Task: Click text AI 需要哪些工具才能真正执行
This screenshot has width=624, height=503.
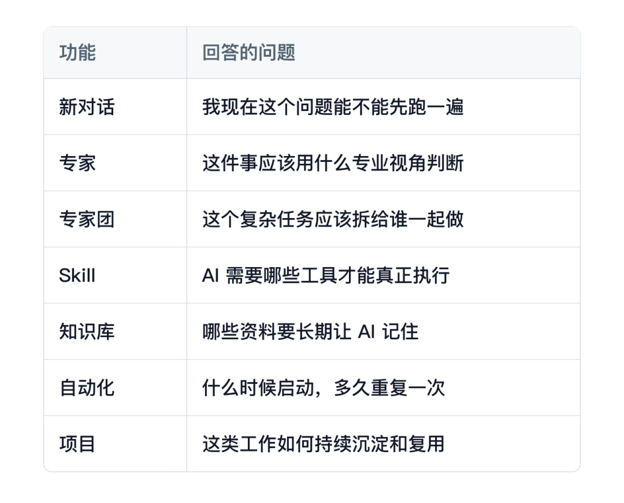Action: [x=326, y=275]
